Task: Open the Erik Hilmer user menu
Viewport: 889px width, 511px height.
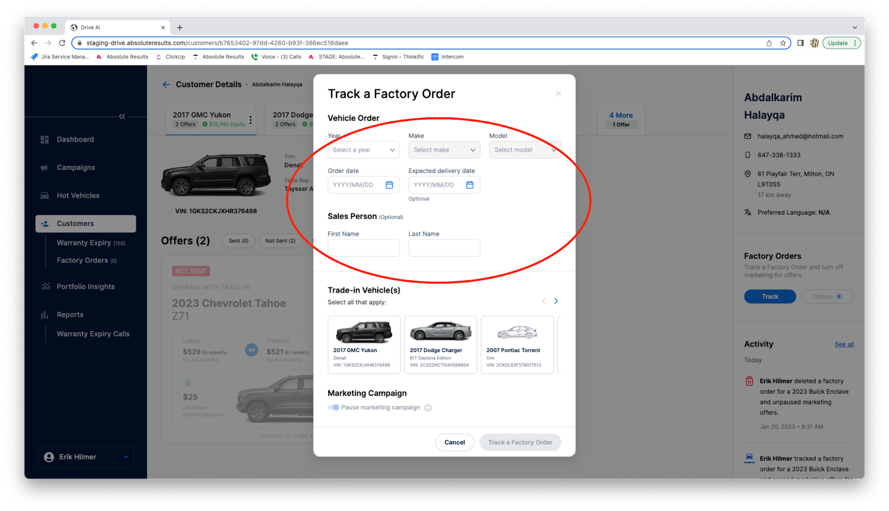Action: tap(86, 457)
